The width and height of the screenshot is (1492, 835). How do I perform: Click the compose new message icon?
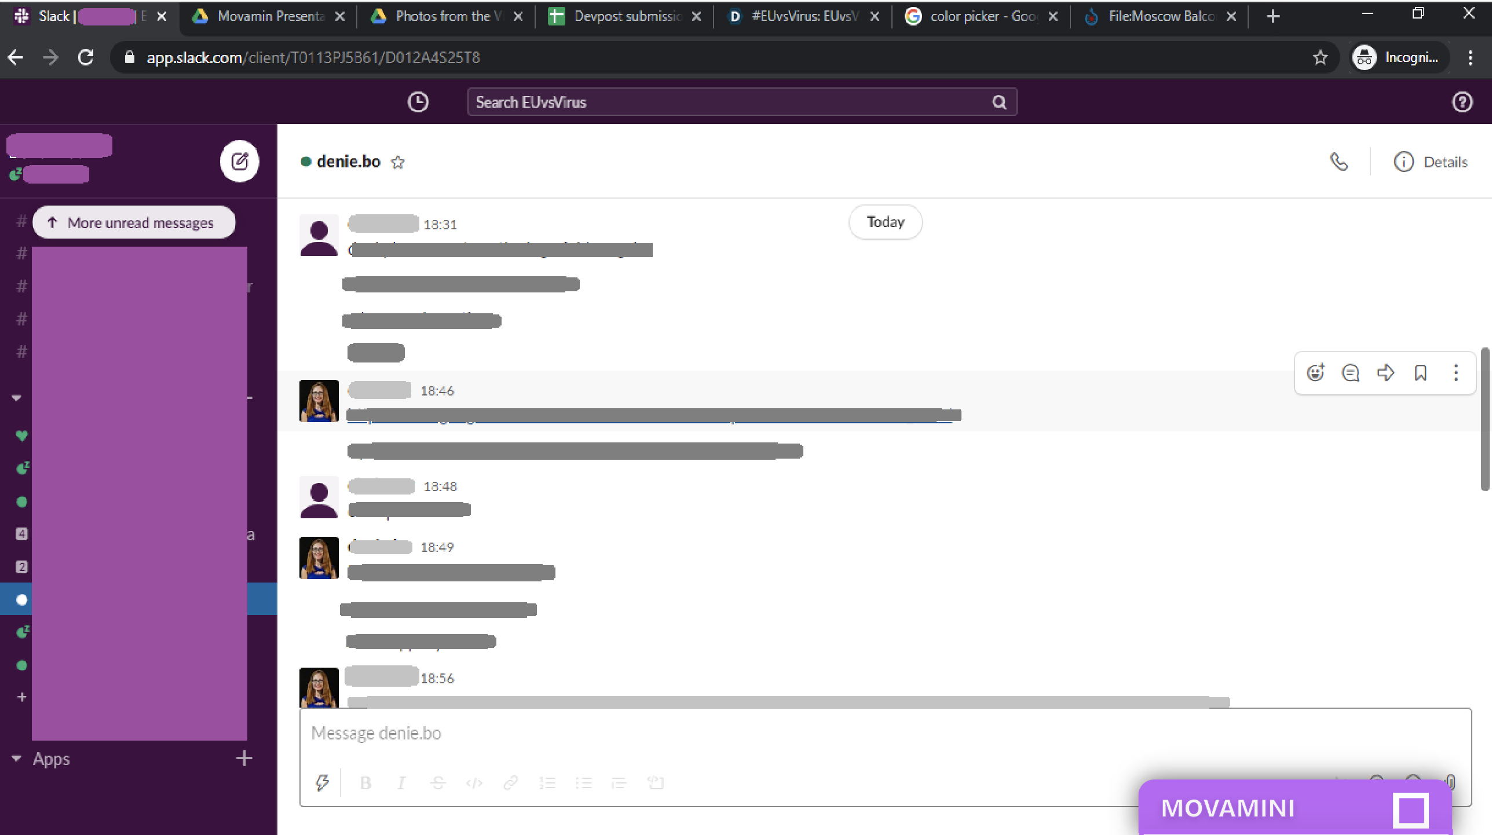pos(239,161)
